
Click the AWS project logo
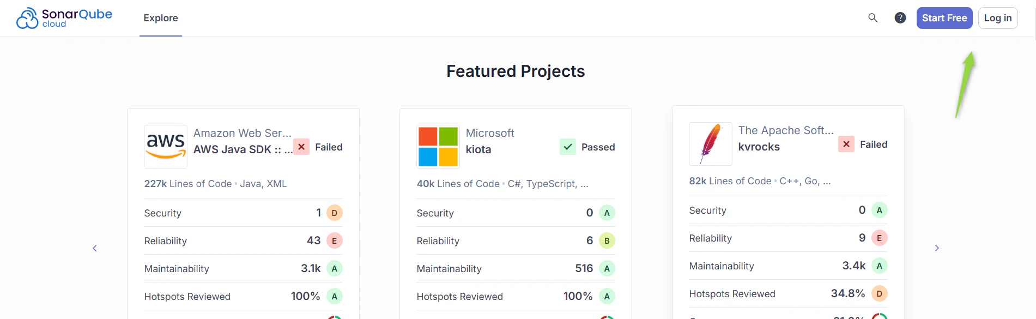point(166,147)
